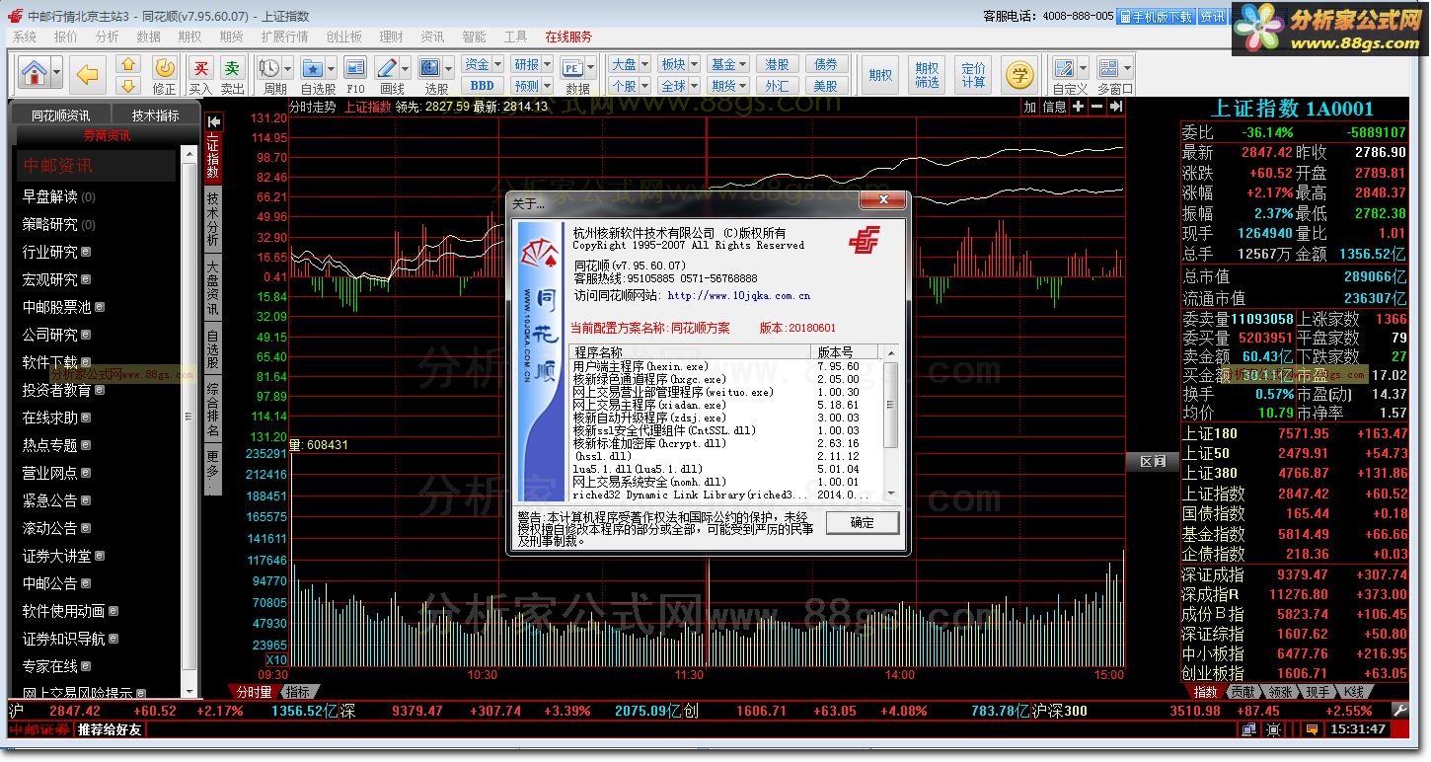Open the 系统 menu
Screen dimensions: 1431x762
click(x=24, y=37)
